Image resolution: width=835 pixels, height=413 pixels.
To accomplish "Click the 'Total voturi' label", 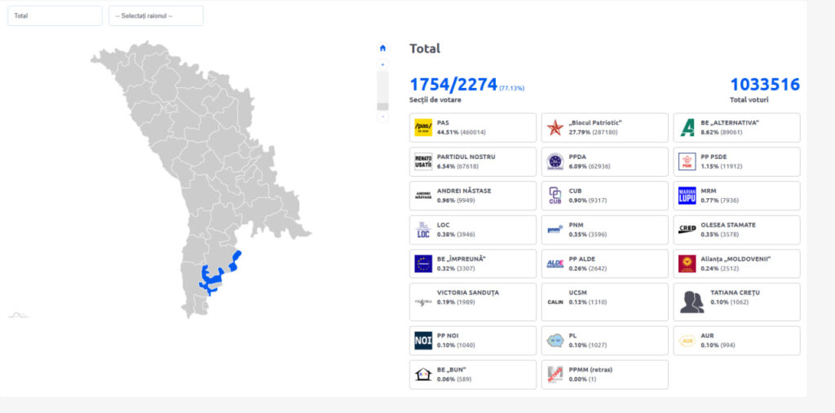I will [749, 100].
